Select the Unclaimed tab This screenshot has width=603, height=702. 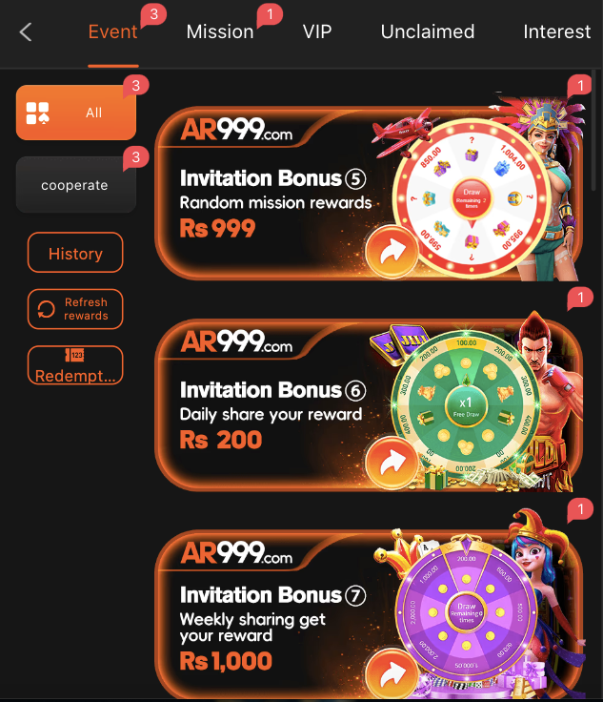(x=428, y=31)
